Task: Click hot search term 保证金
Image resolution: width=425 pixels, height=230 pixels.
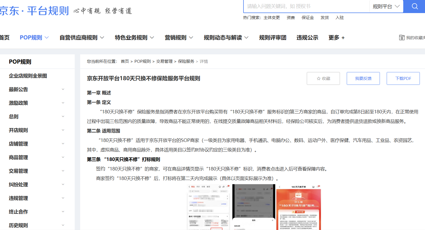Action: coord(308,18)
